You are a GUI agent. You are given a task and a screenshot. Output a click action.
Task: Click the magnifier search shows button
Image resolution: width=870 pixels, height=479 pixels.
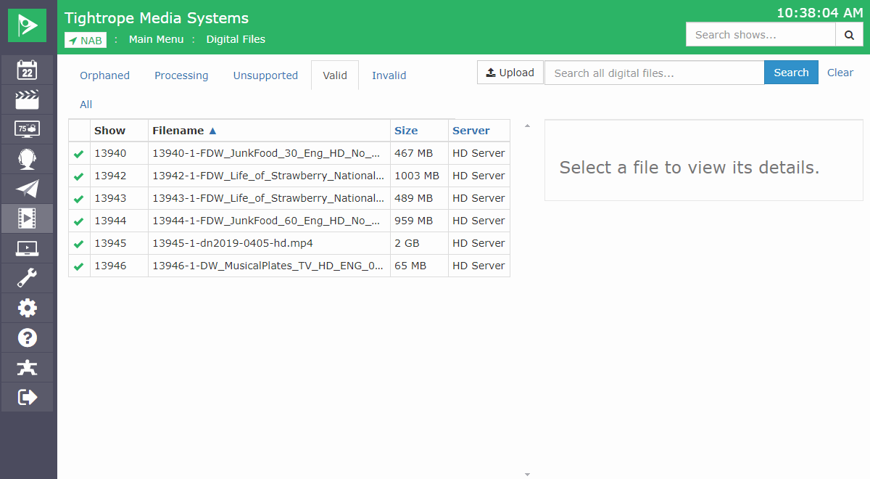coord(849,34)
